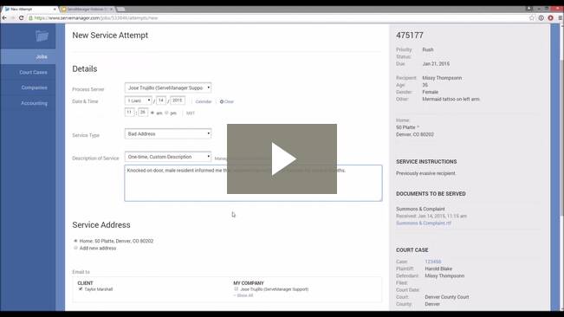This screenshot has height=317, width=564.
Task: Open the Description of Service dropdown
Action: [x=168, y=157]
